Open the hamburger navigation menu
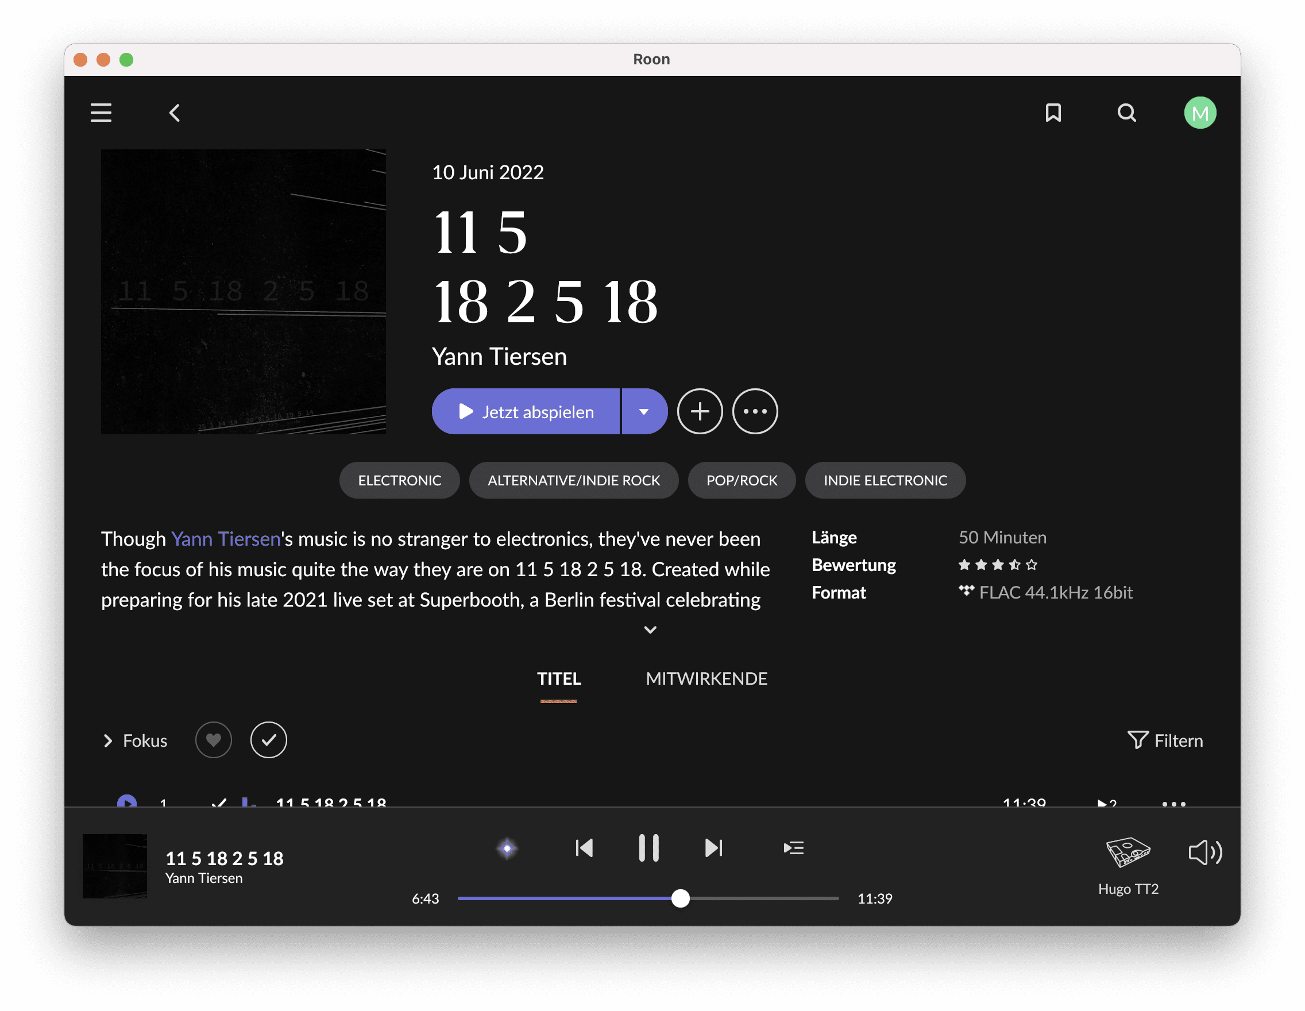 coord(101,113)
